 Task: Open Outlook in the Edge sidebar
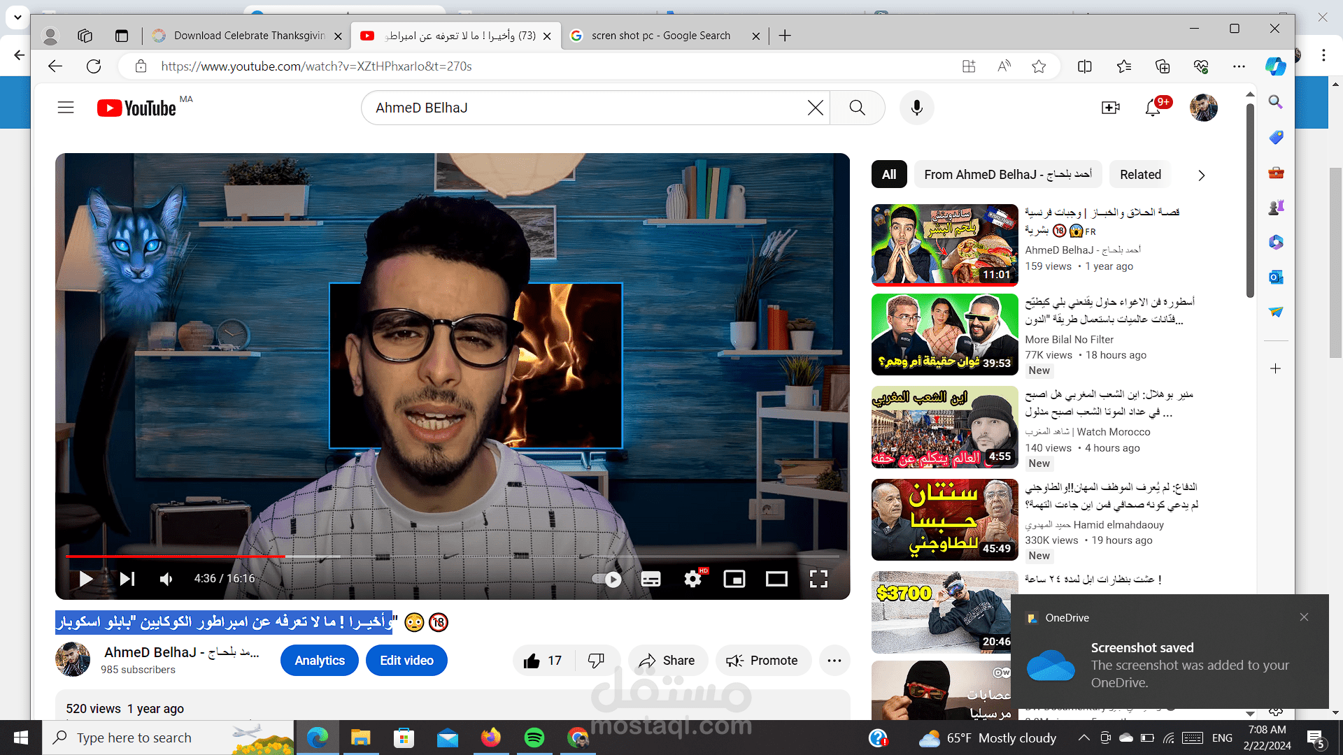click(x=1276, y=278)
